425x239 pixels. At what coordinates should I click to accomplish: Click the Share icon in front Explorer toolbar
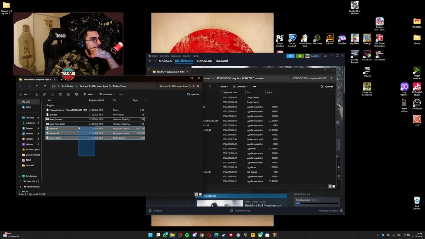coord(68,94)
